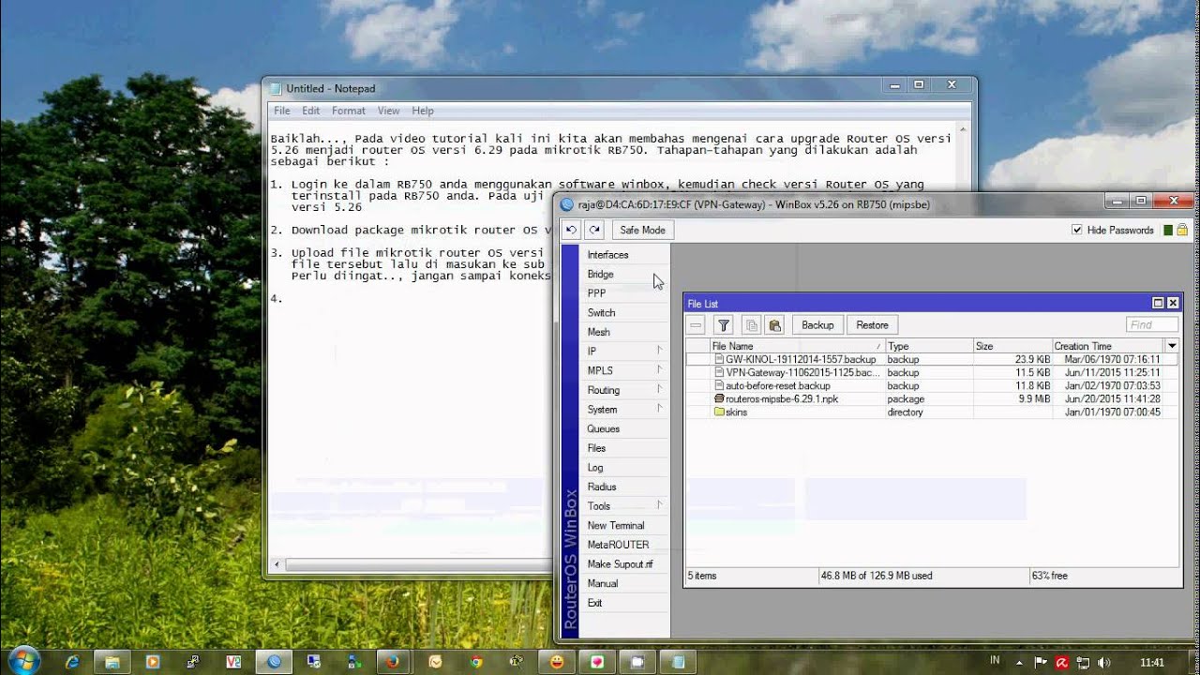The image size is (1200, 675).
Task: Open Bridge in the WinBox sidebar
Action: tap(623, 275)
